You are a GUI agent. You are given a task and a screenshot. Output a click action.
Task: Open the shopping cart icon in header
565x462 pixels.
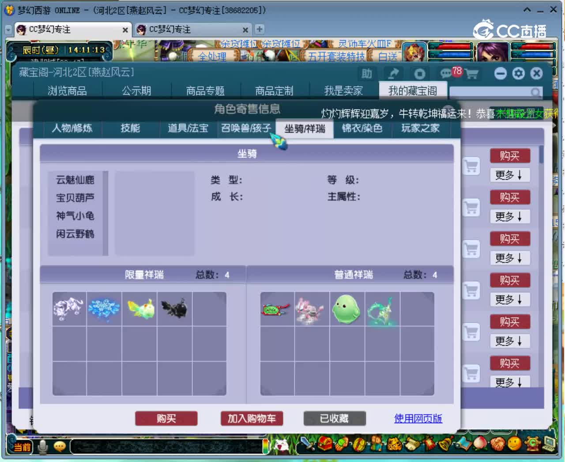471,74
